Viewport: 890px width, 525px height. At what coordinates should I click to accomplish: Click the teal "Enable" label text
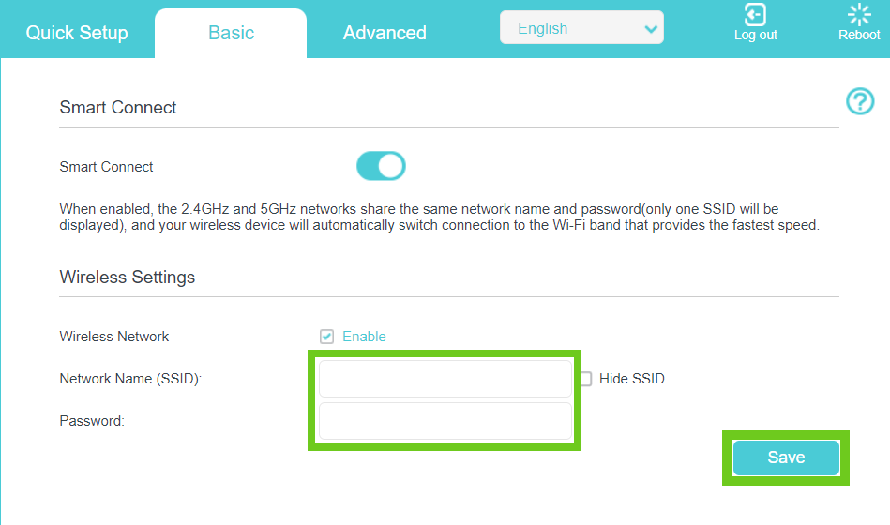364,337
